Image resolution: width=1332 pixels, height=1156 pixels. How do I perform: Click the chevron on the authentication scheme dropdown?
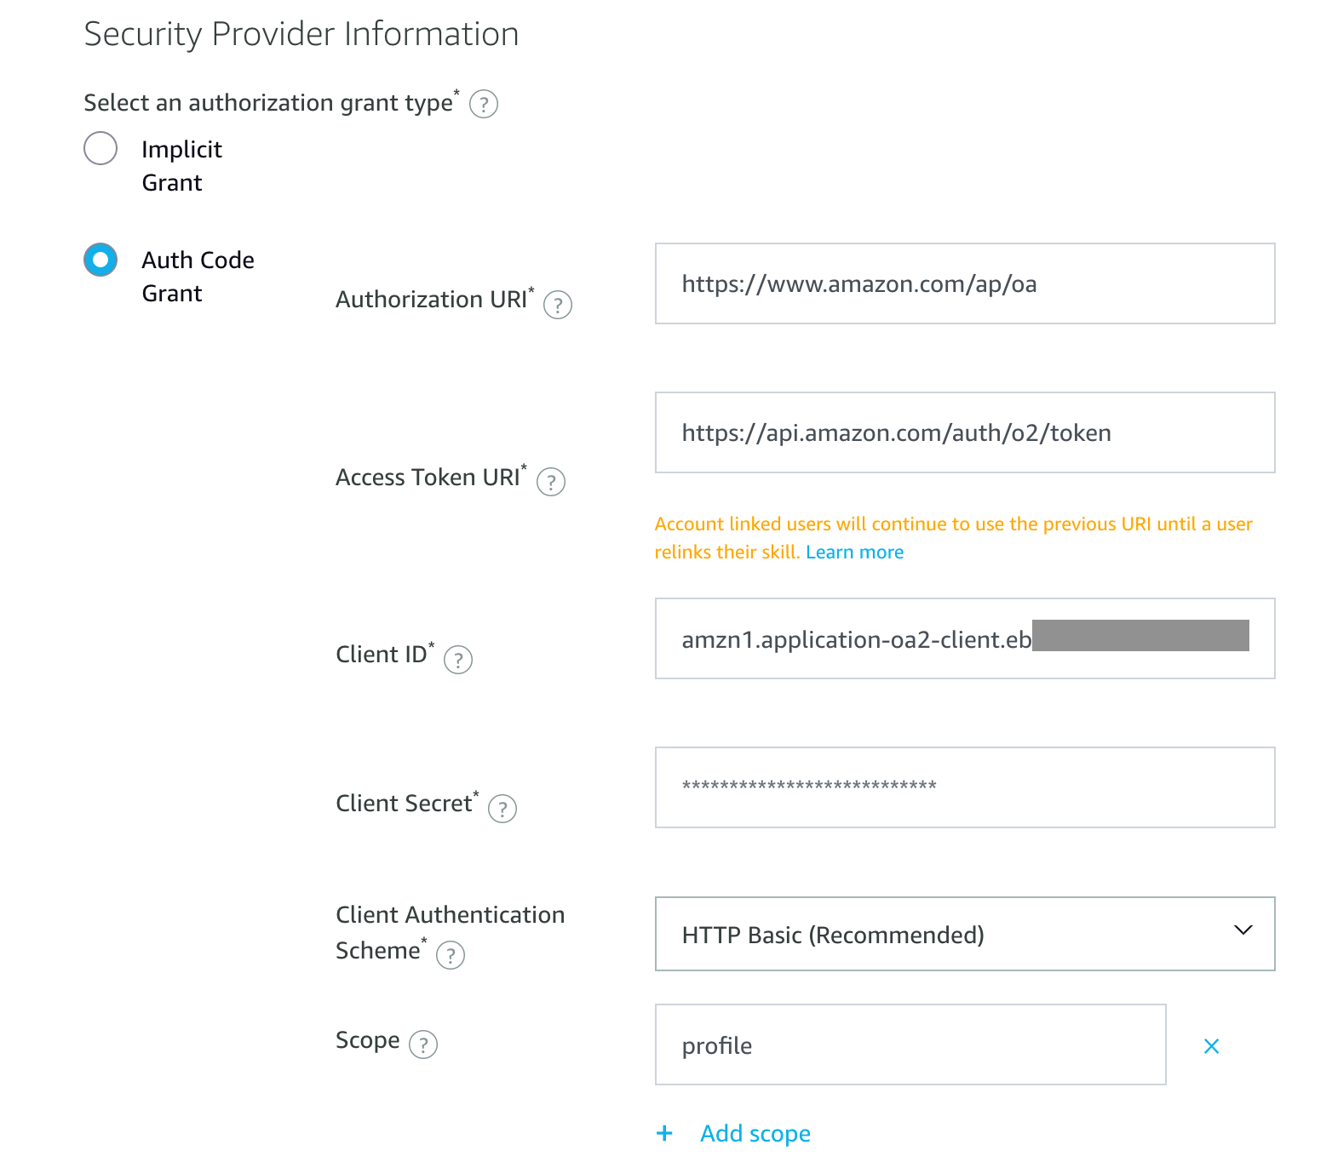click(1243, 930)
